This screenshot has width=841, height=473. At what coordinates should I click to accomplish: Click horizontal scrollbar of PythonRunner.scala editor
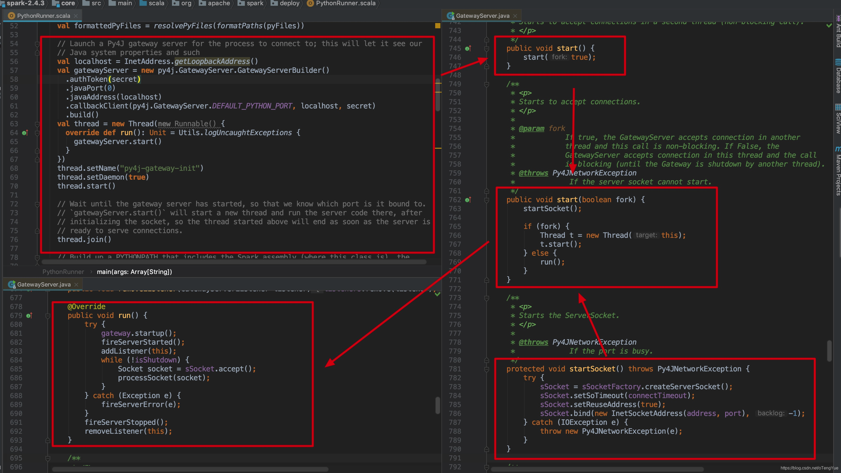point(234,262)
